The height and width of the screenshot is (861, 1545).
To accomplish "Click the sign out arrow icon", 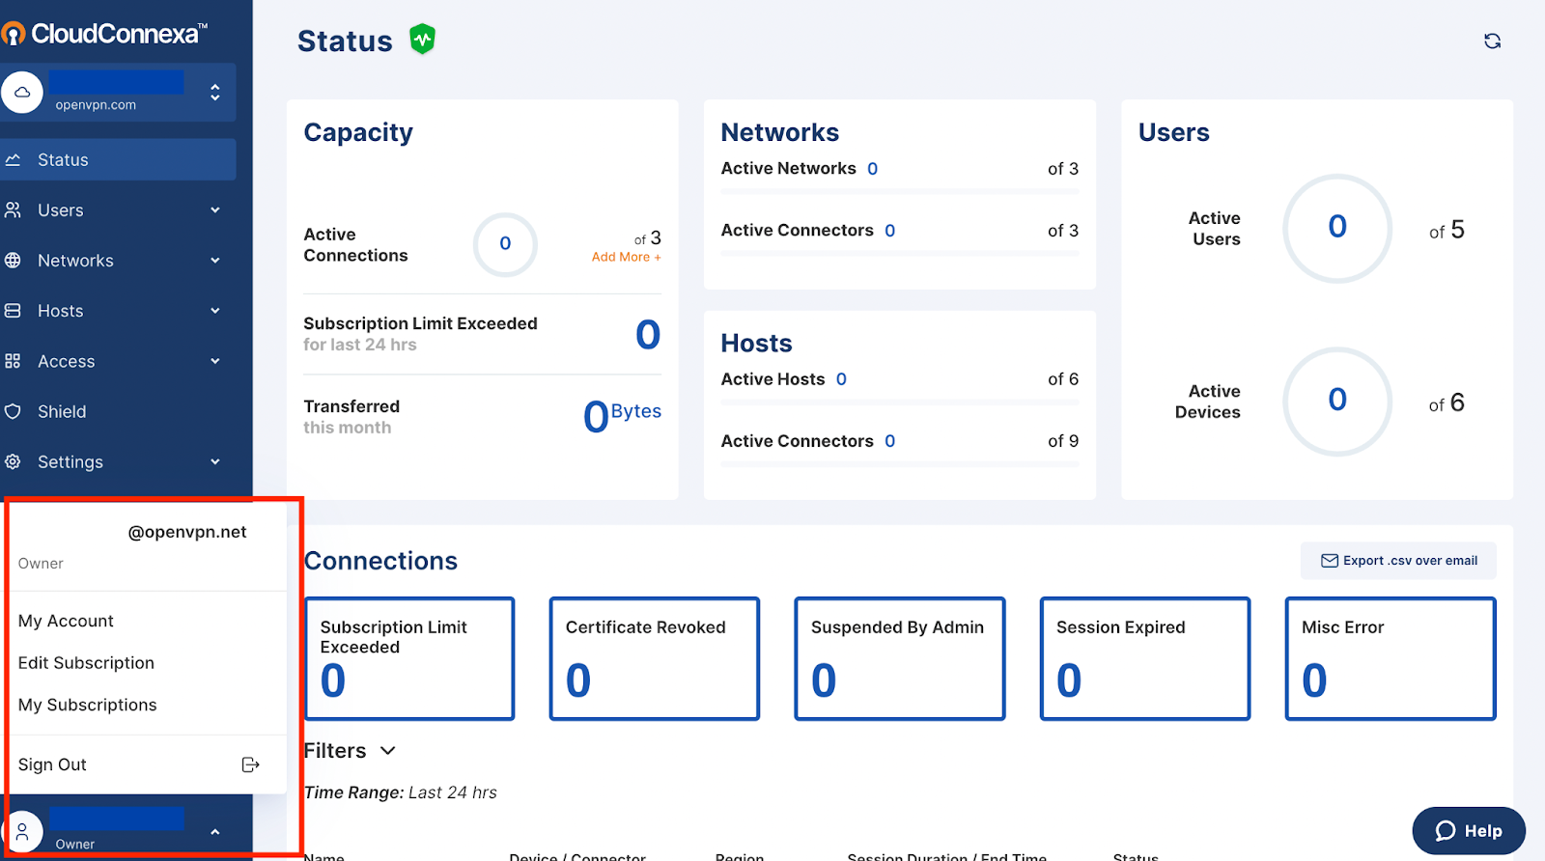I will [250, 764].
